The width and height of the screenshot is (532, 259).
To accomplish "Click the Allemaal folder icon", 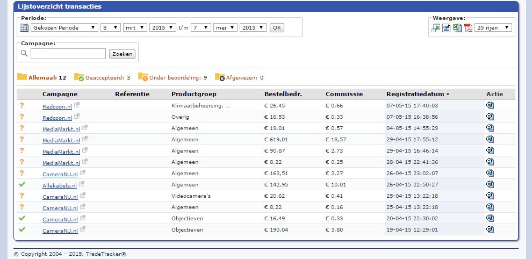I will coord(22,77).
